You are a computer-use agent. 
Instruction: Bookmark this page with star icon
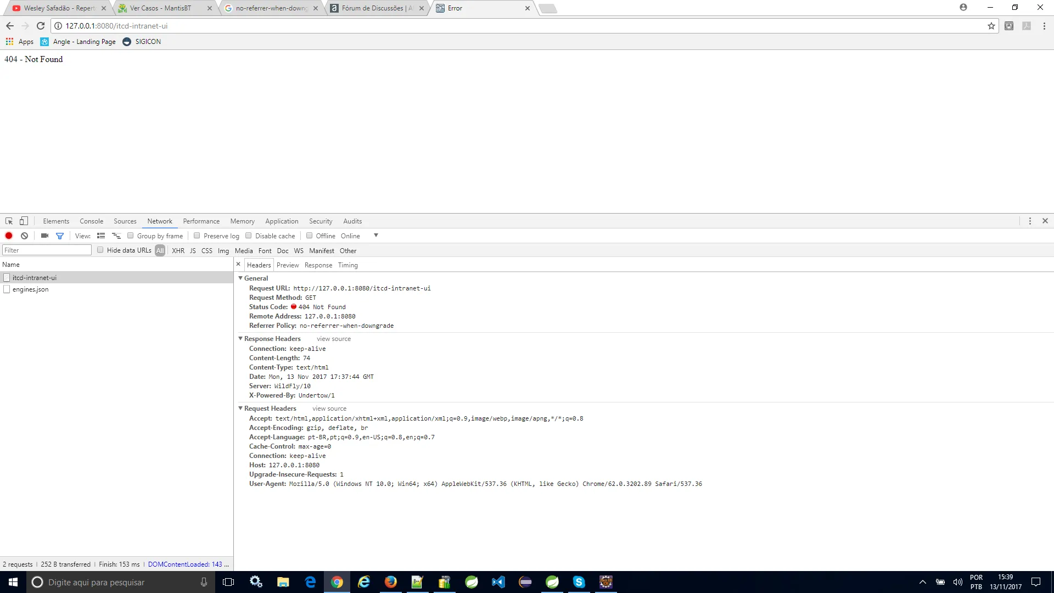991,26
